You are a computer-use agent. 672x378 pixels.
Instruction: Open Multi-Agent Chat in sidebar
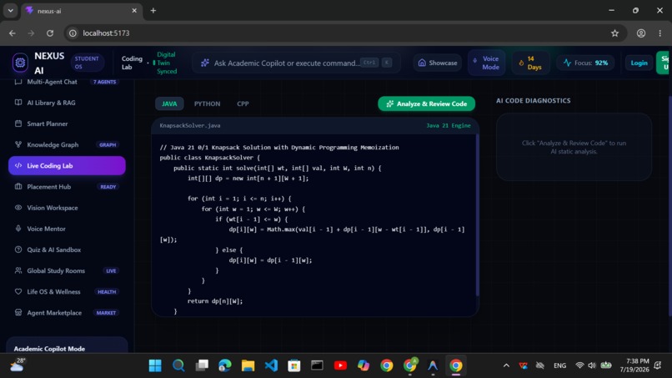(x=67, y=82)
